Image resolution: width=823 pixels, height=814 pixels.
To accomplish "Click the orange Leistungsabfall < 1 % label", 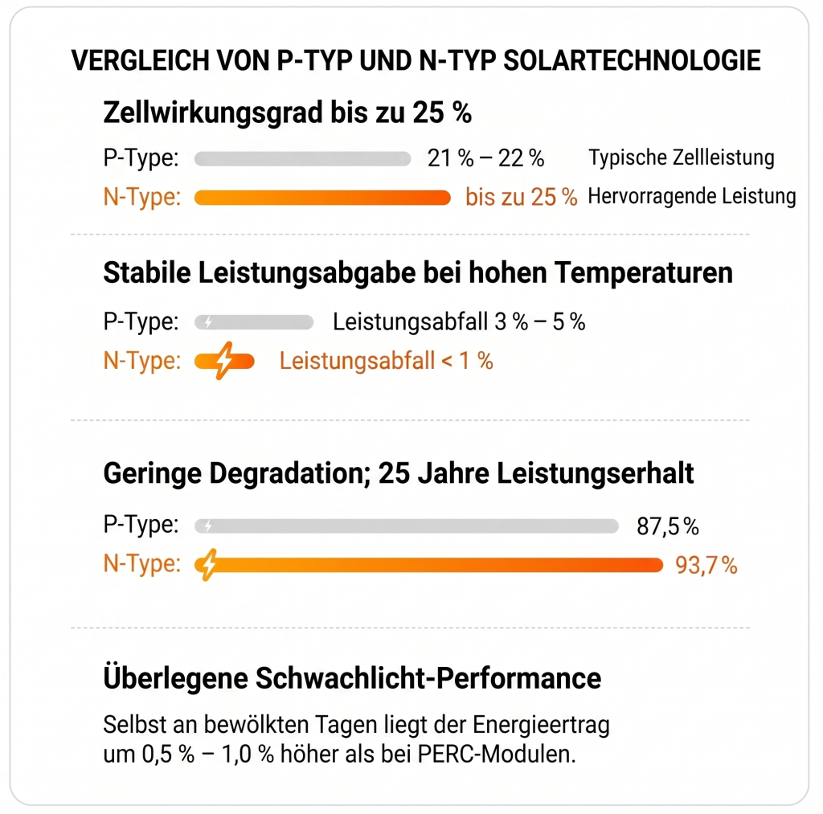I will tap(386, 361).
